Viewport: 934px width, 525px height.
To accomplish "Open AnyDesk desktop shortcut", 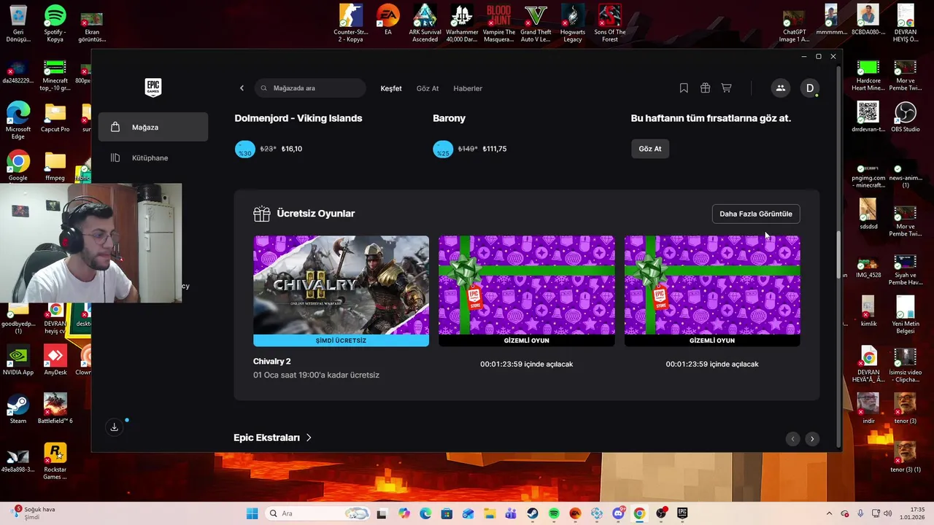I will click(x=55, y=361).
